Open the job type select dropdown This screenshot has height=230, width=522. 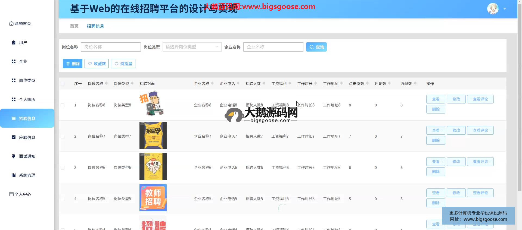pos(192,47)
